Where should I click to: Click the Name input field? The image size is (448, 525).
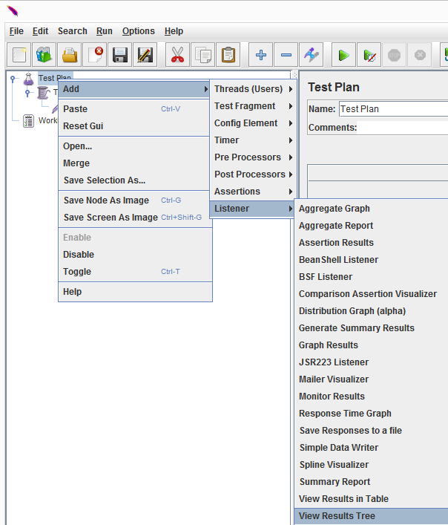click(394, 109)
